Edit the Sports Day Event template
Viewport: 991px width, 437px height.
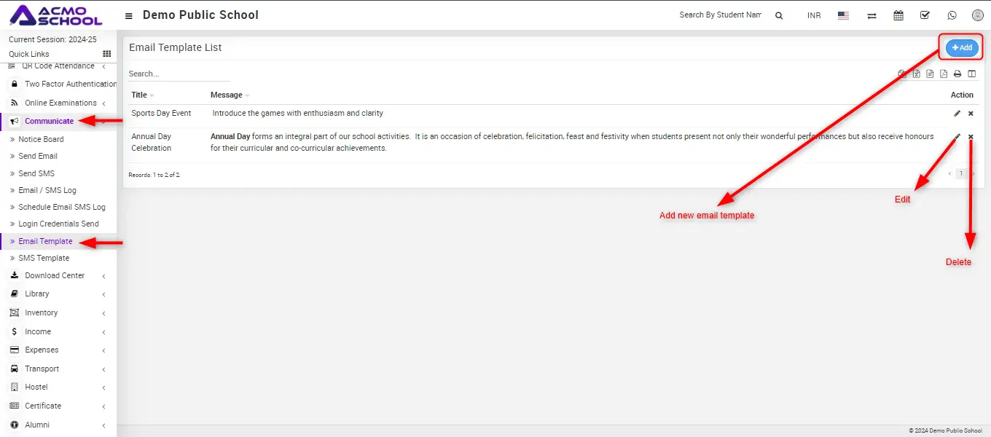click(957, 114)
